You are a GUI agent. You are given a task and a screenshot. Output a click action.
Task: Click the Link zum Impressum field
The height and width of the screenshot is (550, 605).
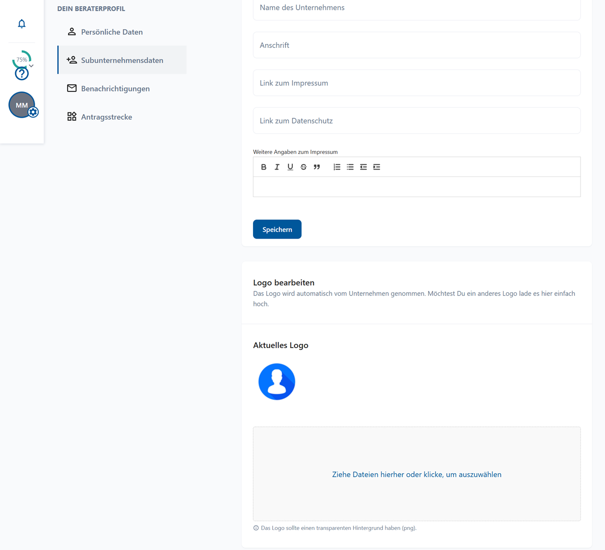point(417,83)
